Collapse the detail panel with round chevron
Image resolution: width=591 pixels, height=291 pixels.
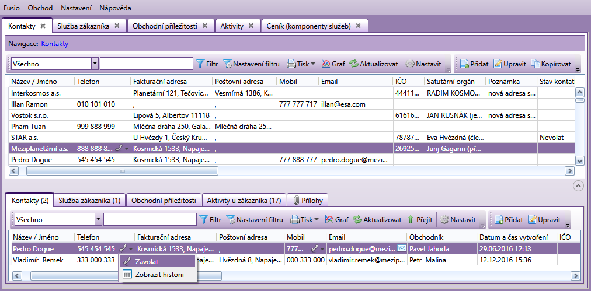point(578,185)
